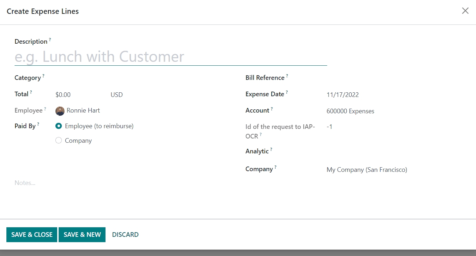Select the Company radio option
Viewport: 476px width, 256px height.
59,141
